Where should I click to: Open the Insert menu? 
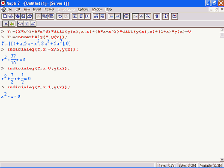pyautogui.click(x=37, y=9)
